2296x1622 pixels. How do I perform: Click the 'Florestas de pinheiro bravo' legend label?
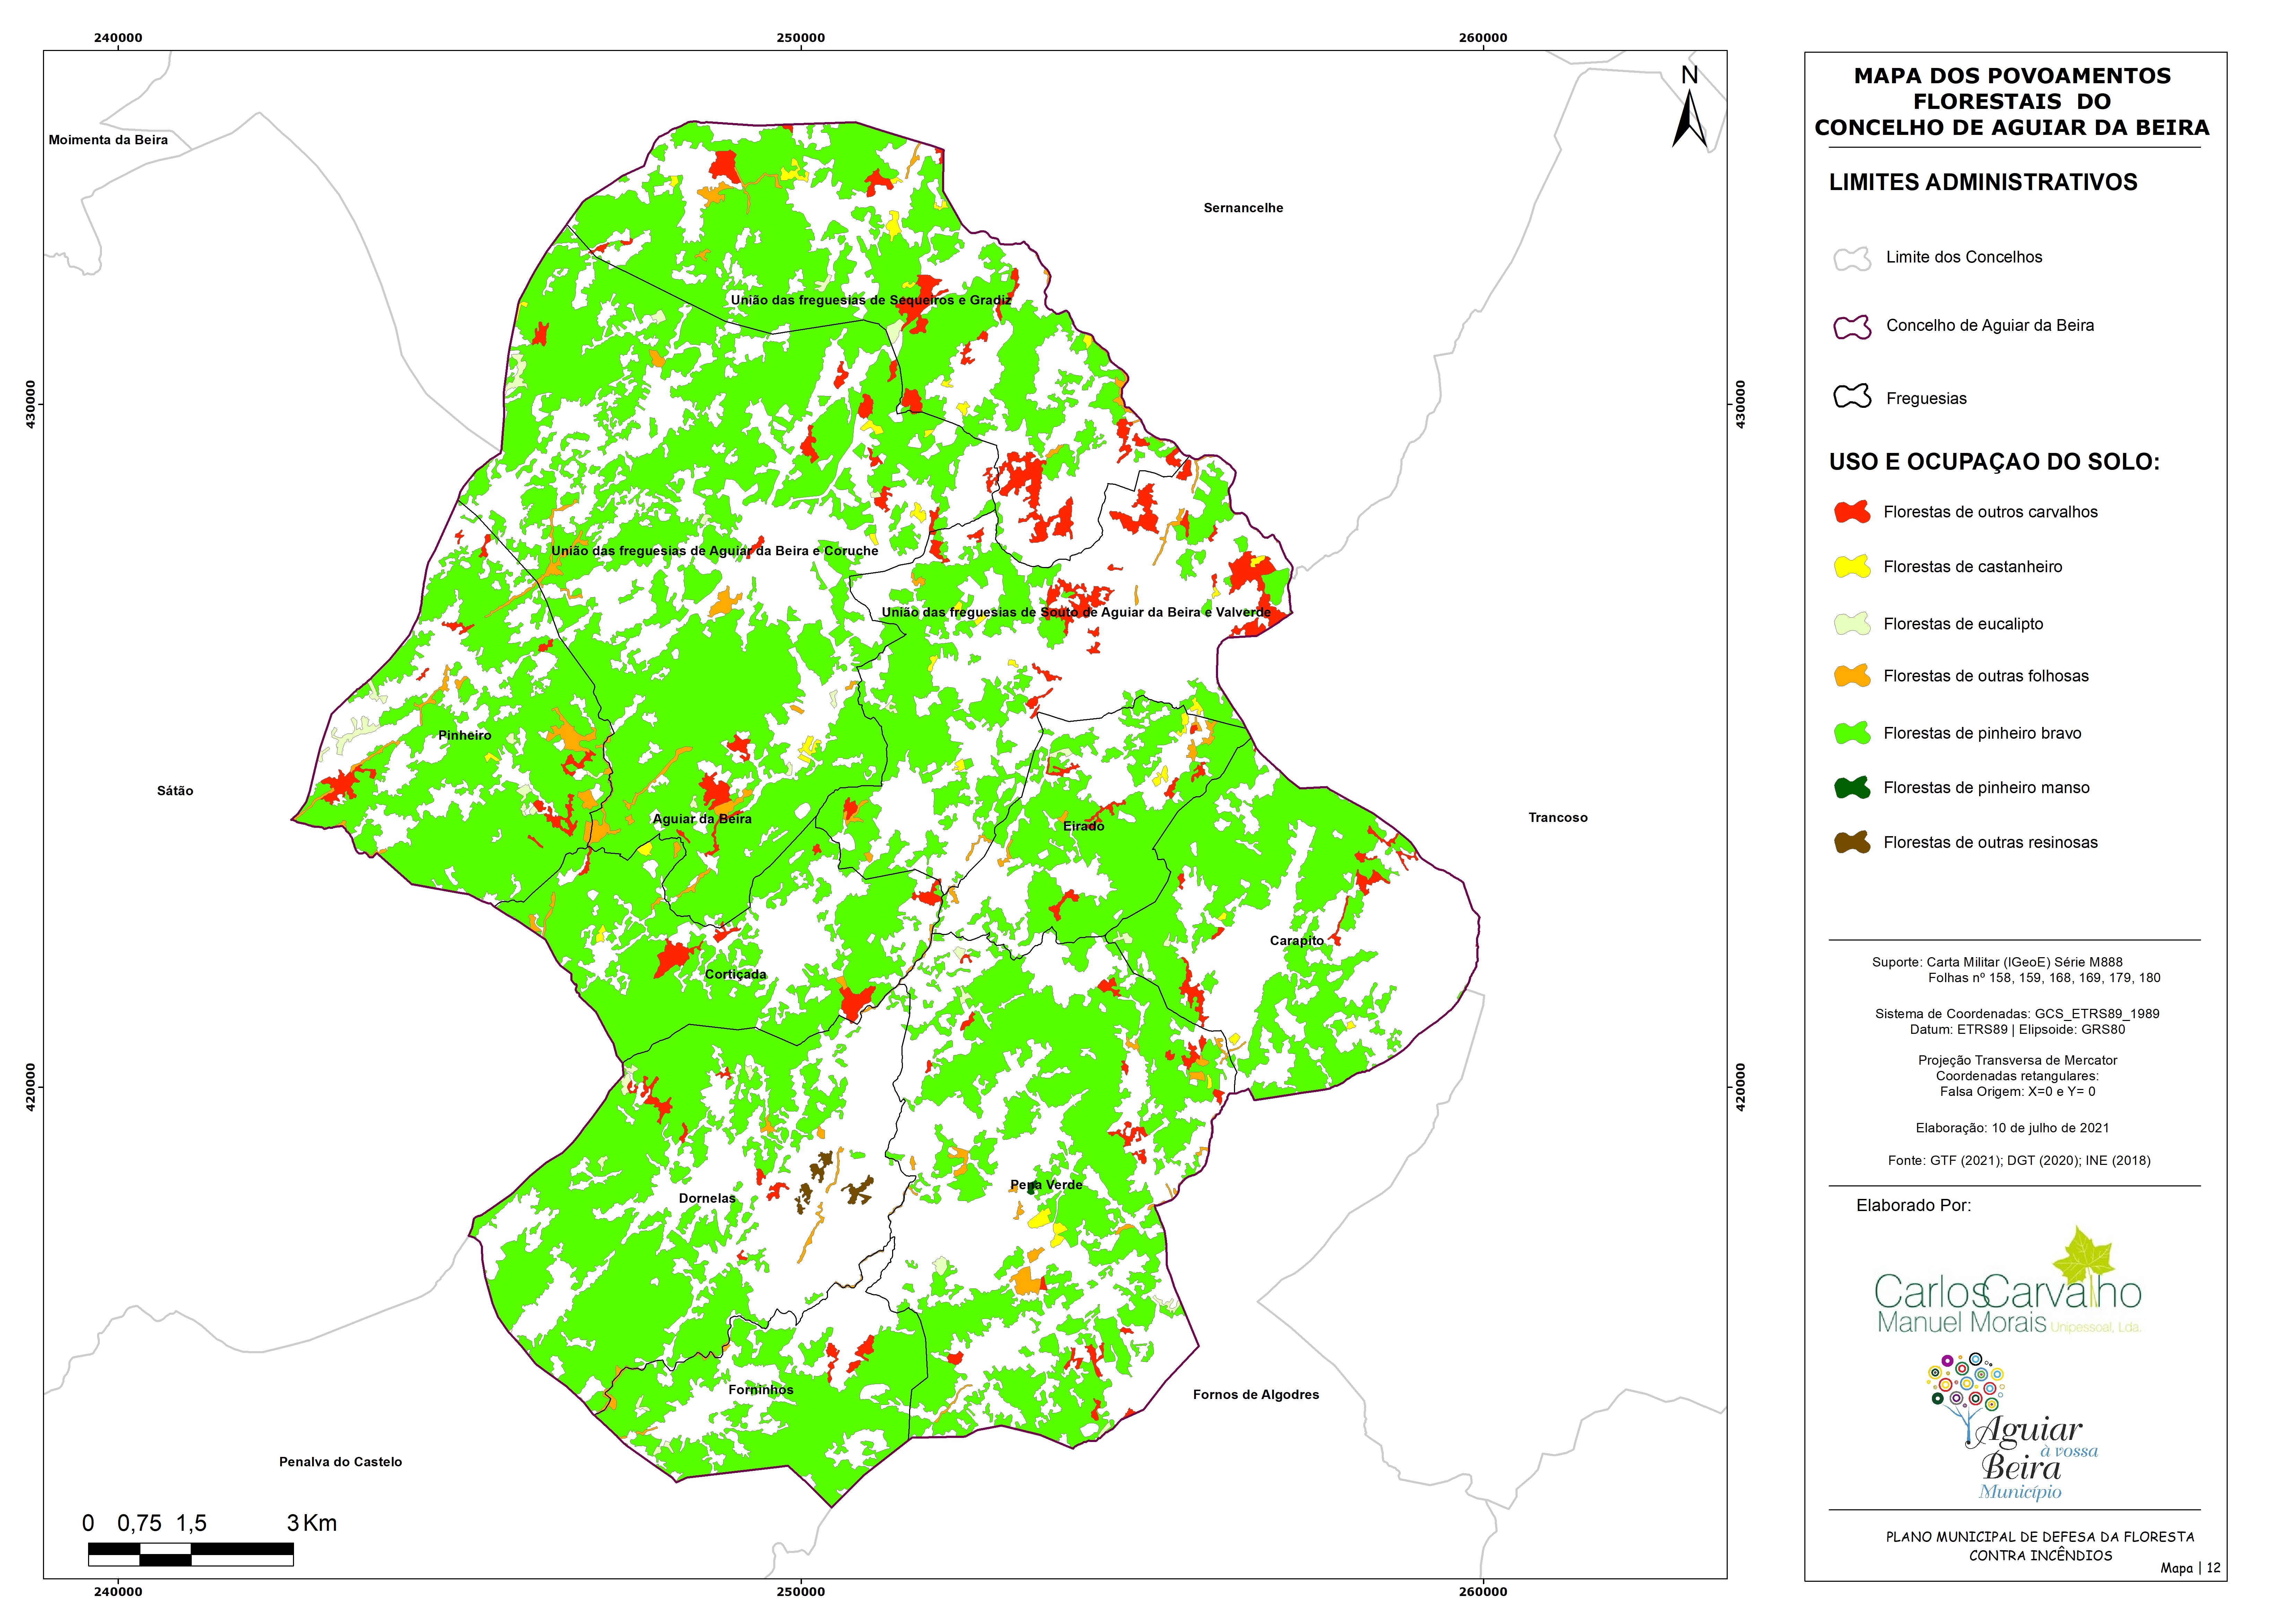[1982, 733]
